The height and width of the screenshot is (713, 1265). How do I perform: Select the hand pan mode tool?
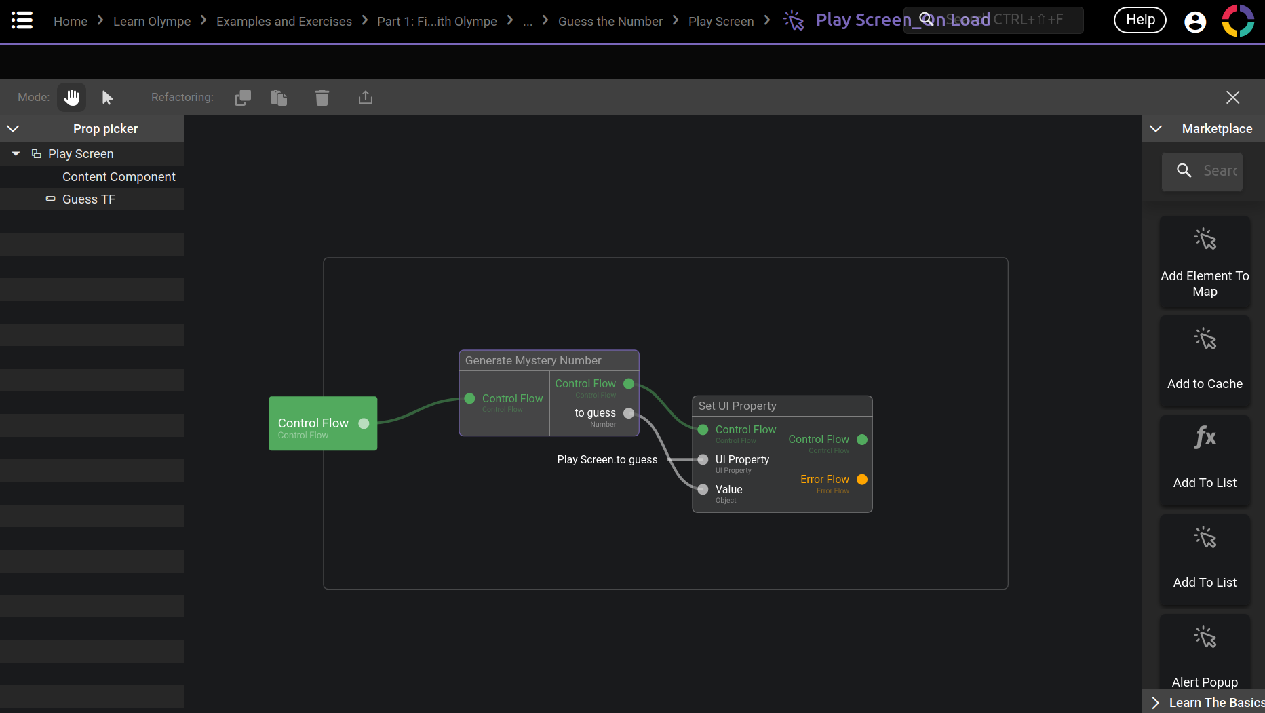(x=71, y=98)
